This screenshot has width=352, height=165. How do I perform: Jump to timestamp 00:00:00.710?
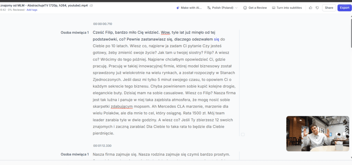[102, 24]
